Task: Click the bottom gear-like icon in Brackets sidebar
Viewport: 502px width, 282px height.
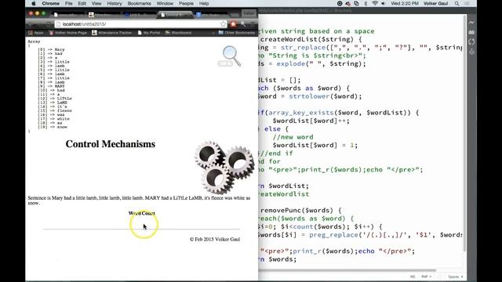Action: pyautogui.click(x=471, y=52)
